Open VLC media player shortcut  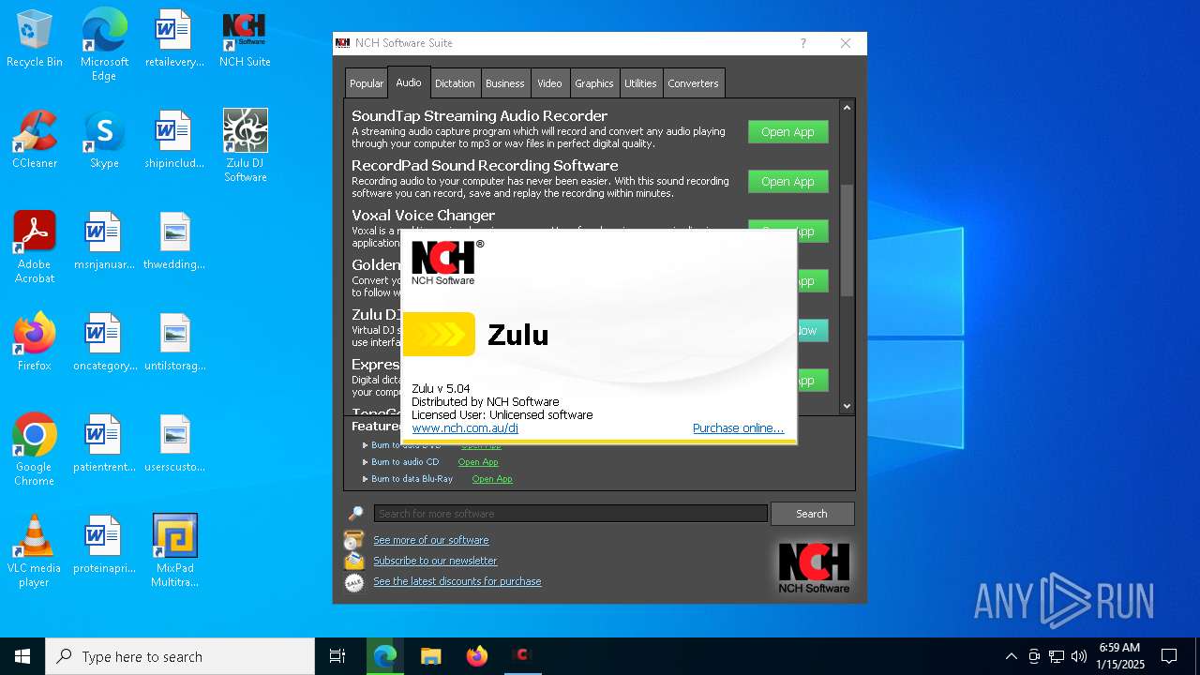(x=35, y=550)
